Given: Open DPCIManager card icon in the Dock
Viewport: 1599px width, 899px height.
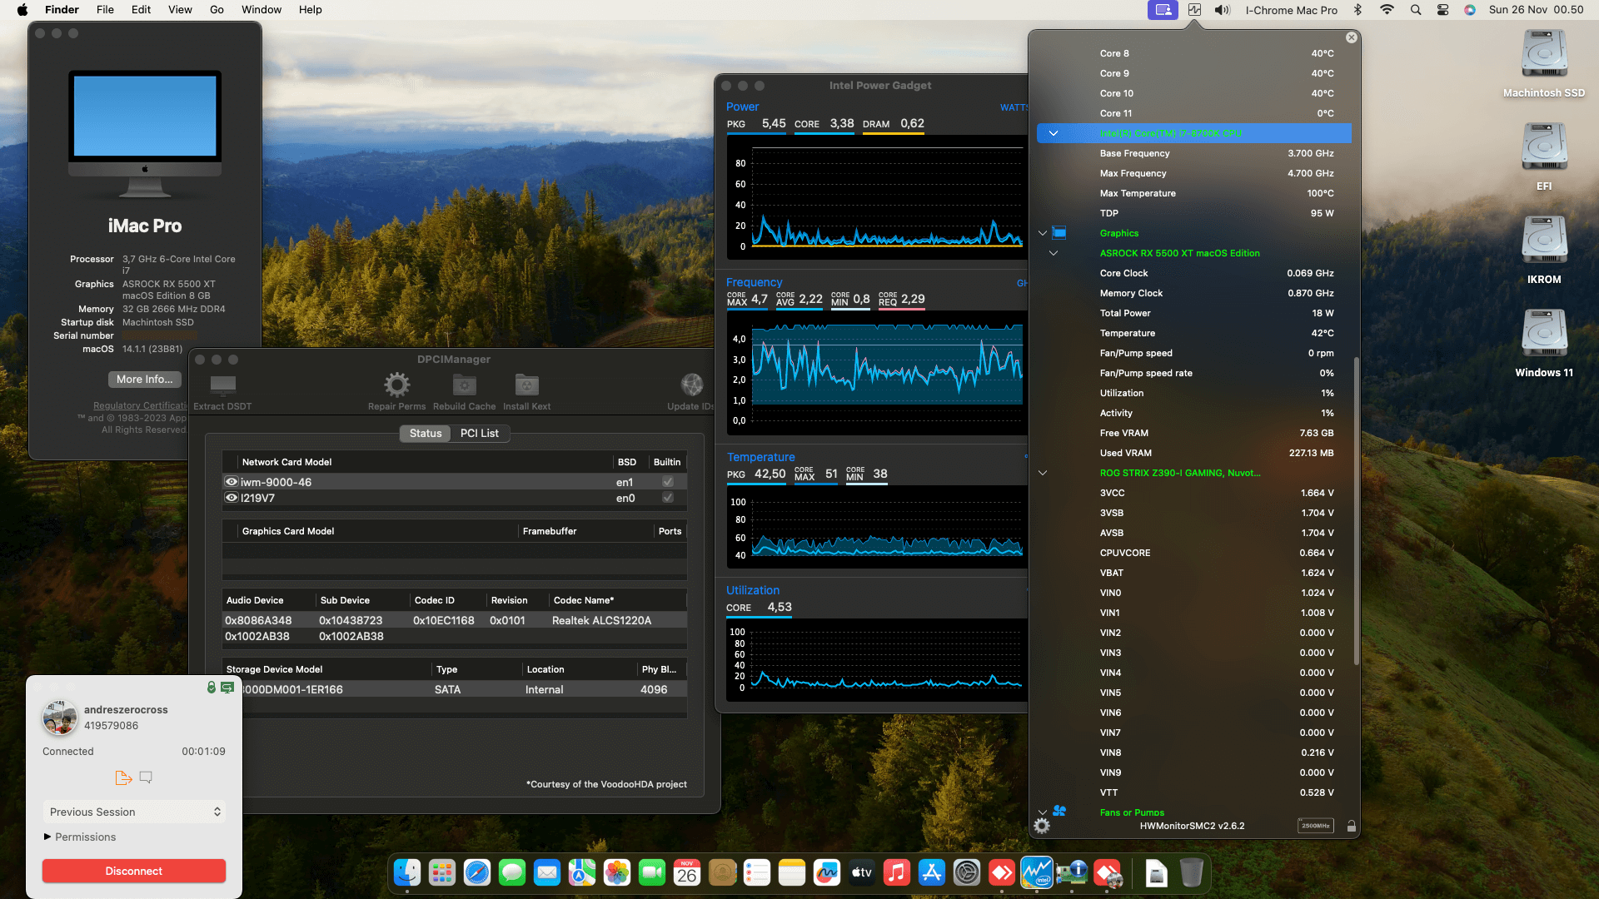Looking at the screenshot, I should click(x=1072, y=872).
